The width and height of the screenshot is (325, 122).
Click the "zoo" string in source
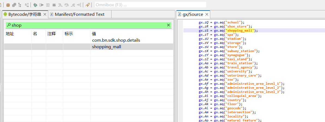231,80
